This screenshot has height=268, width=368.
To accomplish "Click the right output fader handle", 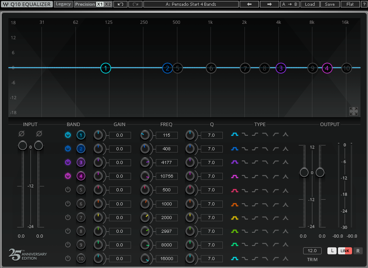I will coord(320,173).
